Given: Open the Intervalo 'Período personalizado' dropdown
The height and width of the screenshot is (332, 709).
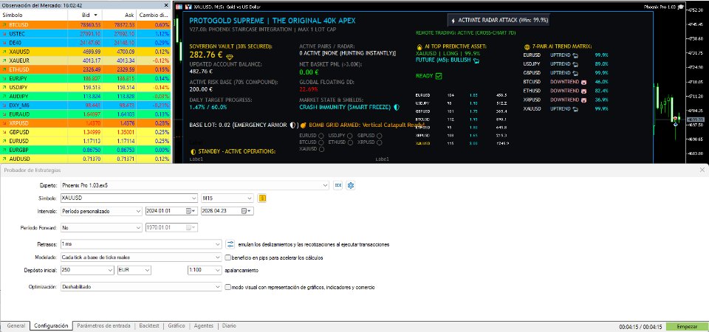Looking at the screenshot, I should point(101,211).
